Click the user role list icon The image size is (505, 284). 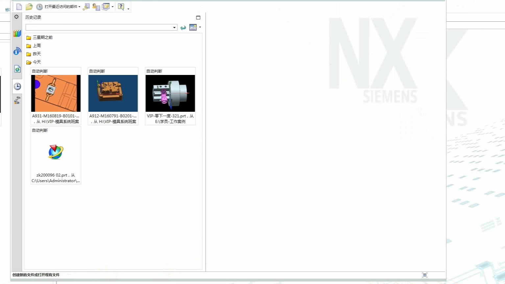96,7
